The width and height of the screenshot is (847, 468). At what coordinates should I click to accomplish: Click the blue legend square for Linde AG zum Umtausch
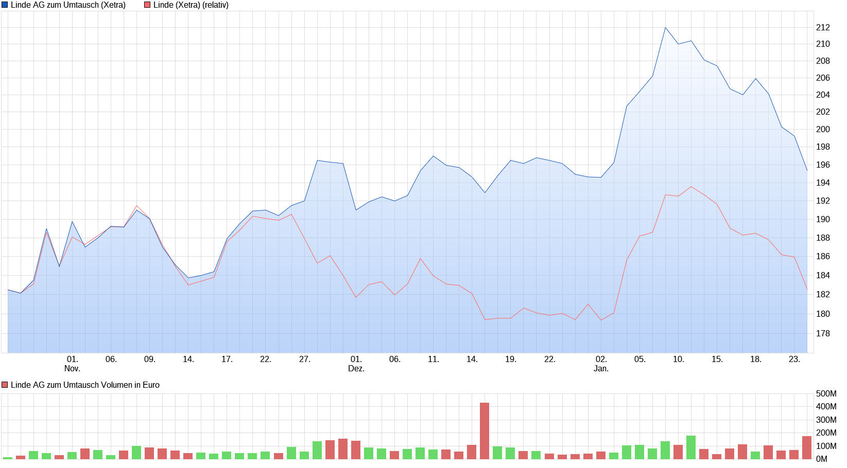click(x=5, y=5)
